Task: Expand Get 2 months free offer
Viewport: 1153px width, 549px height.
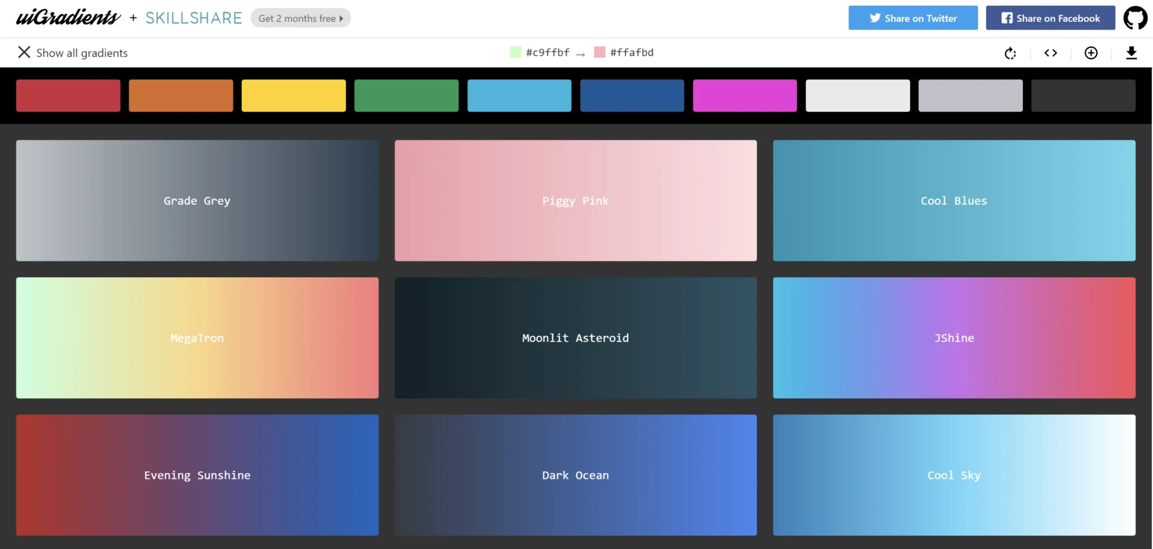Action: (300, 18)
